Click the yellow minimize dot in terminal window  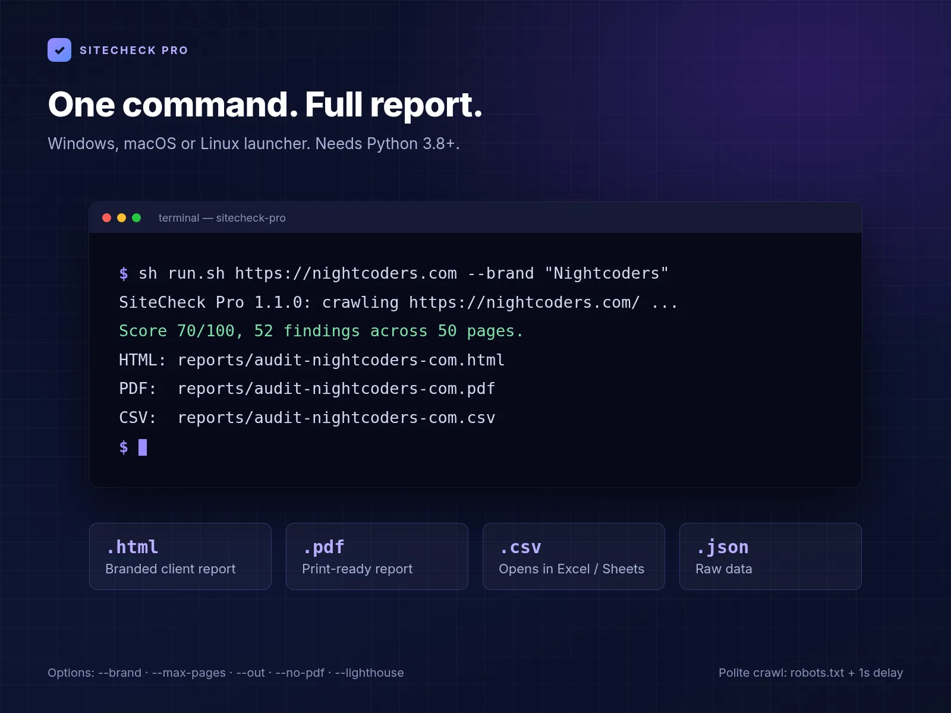coord(122,218)
